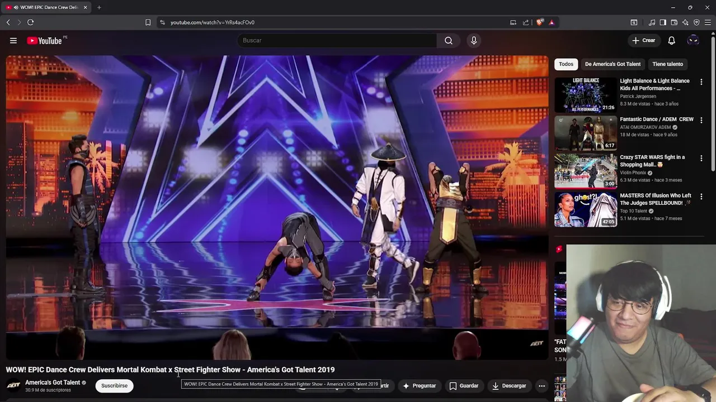Click the video title heading text
The height and width of the screenshot is (402, 716).
point(170,370)
